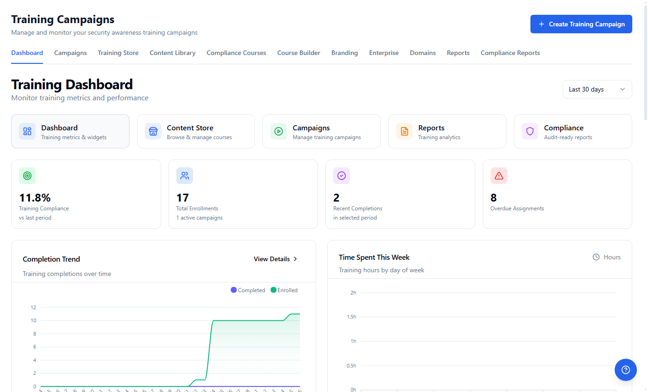Viewport: 648px width, 392px height.
Task: Click the Recent Completions checkmark icon
Action: tap(341, 176)
